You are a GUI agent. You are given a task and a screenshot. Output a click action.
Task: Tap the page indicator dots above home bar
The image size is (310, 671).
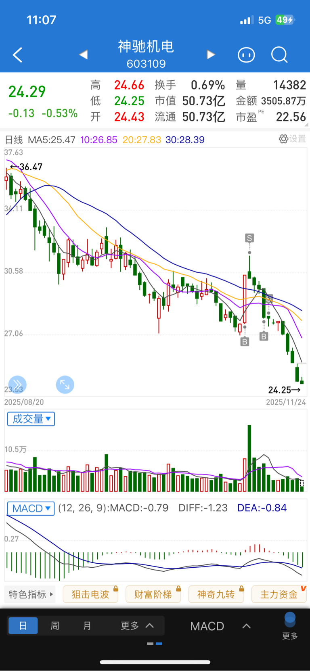click(155, 644)
